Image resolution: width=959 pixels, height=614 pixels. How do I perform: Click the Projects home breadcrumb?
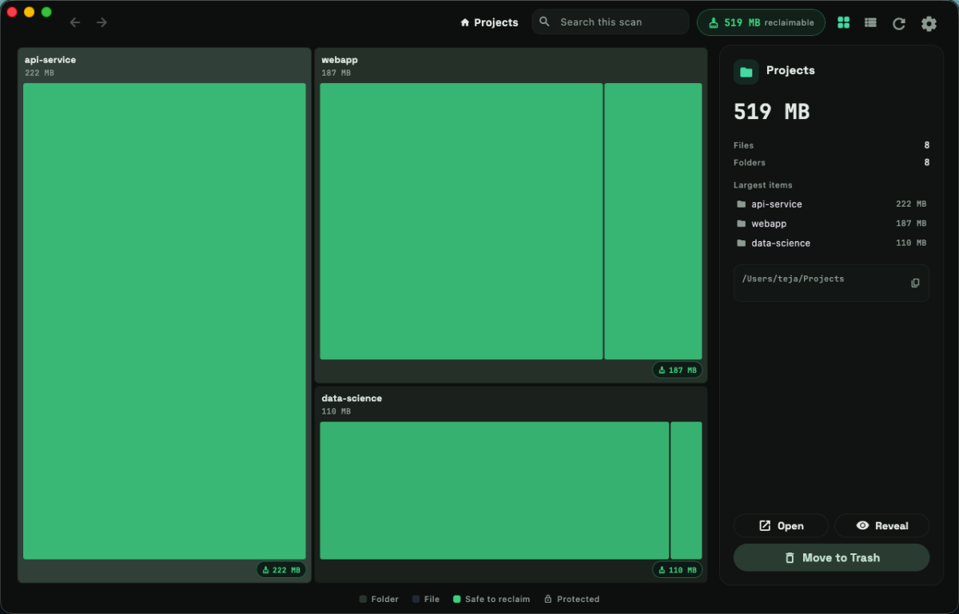[489, 22]
